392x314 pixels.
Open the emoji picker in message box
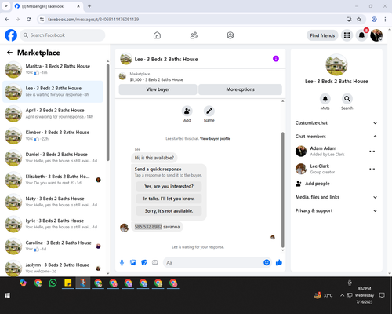coord(267,262)
